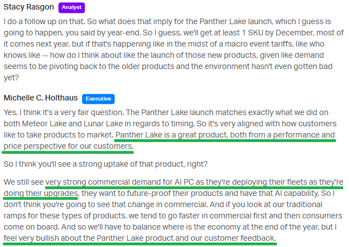Click the line starting 'I do a follow up on that'
The height and width of the screenshot is (247, 349).
pyautogui.click(x=167, y=21)
